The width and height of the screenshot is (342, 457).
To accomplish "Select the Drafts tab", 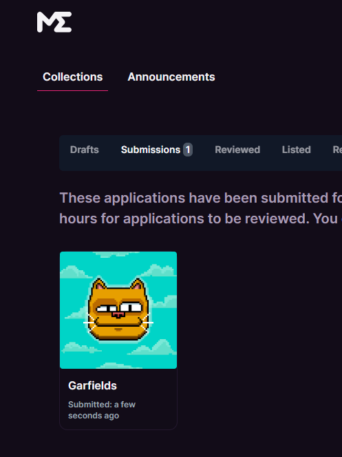I will coord(85,150).
